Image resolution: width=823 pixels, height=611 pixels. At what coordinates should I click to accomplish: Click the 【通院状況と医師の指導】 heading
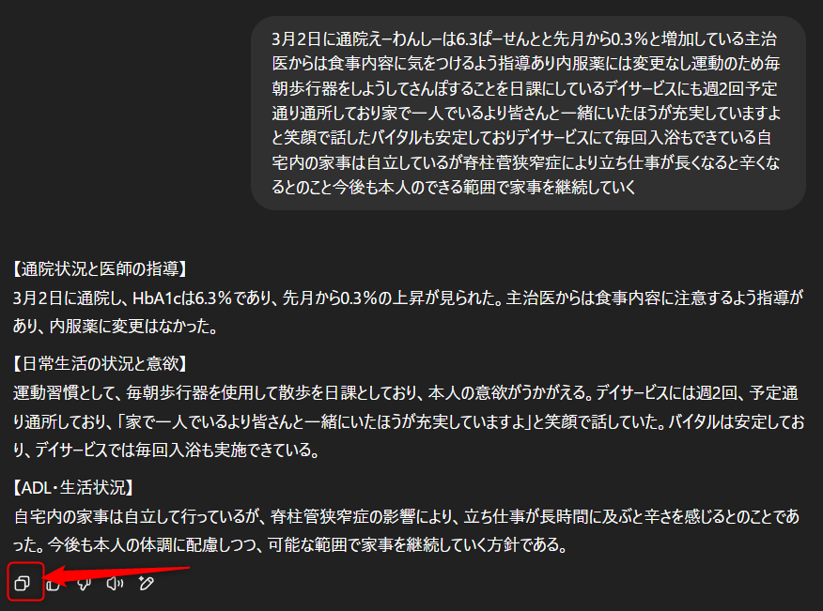(x=100, y=269)
